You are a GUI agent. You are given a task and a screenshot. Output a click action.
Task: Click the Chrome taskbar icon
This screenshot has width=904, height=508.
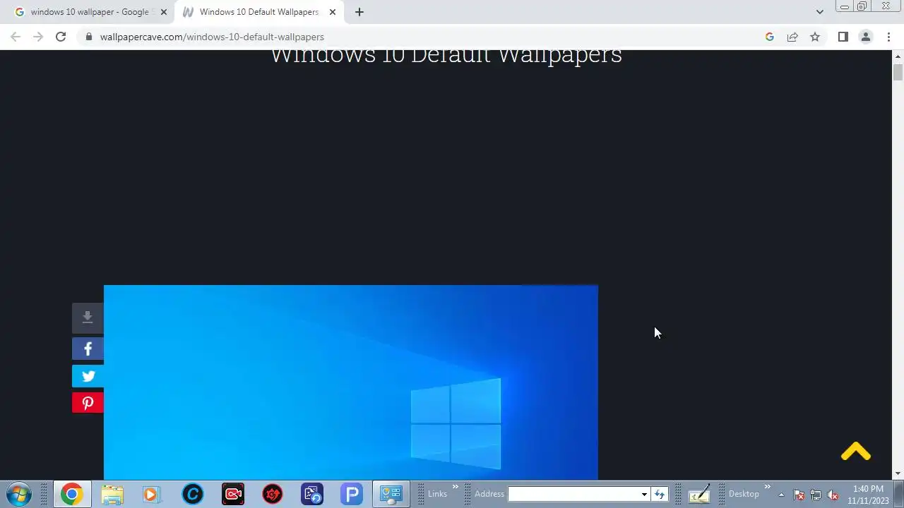pos(71,494)
